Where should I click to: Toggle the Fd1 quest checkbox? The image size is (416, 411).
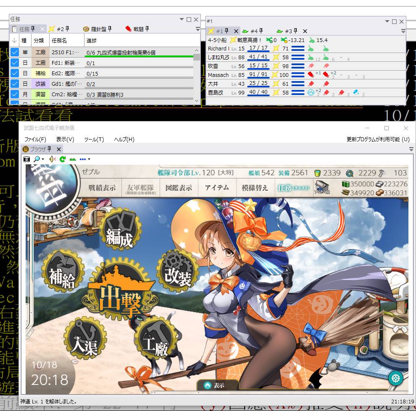[15, 63]
